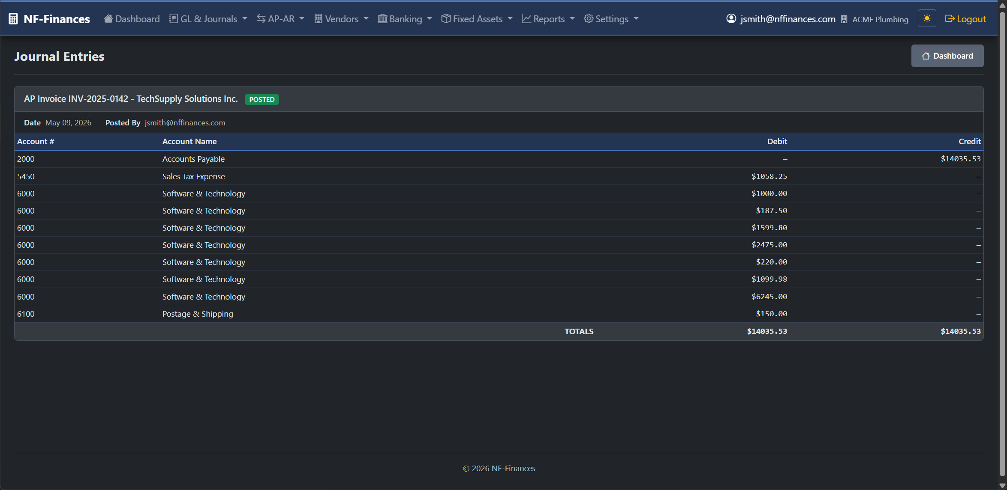Viewport: 1007px width, 490px height.
Task: Open the Settings menu label
Action: pyautogui.click(x=612, y=19)
